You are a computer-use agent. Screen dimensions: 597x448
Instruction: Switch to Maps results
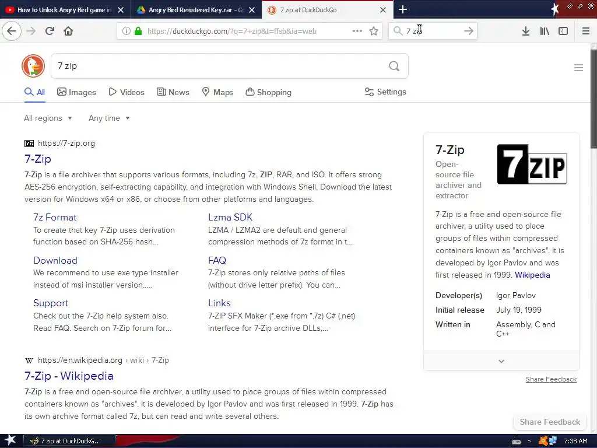point(217,92)
